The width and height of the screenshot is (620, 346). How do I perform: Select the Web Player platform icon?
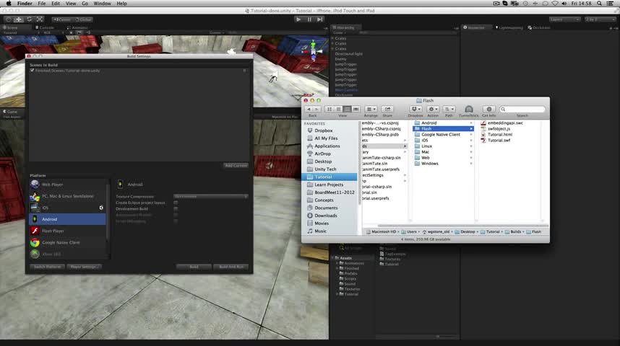pos(35,185)
